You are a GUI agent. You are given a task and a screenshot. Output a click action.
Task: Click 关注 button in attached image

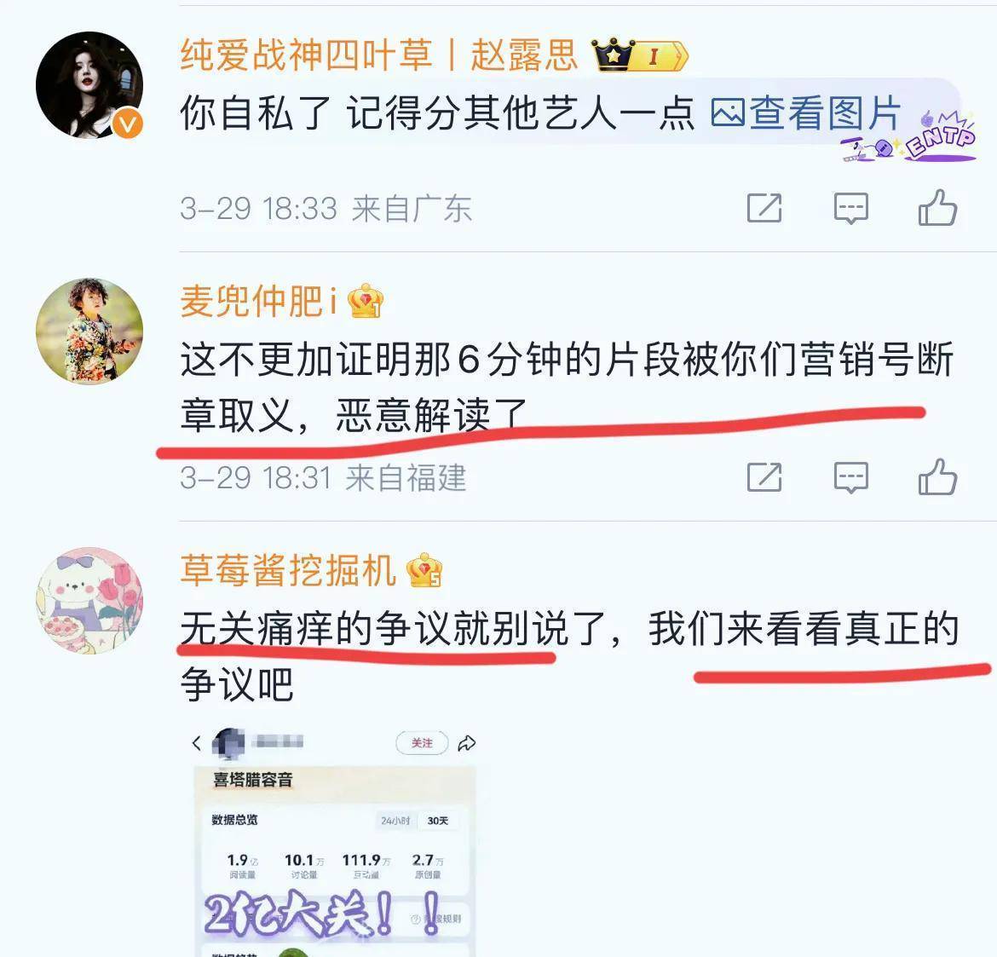pyautogui.click(x=422, y=743)
